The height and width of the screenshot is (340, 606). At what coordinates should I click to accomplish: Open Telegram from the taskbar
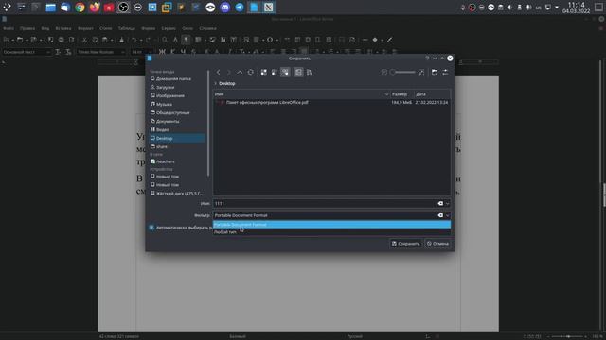(240, 8)
